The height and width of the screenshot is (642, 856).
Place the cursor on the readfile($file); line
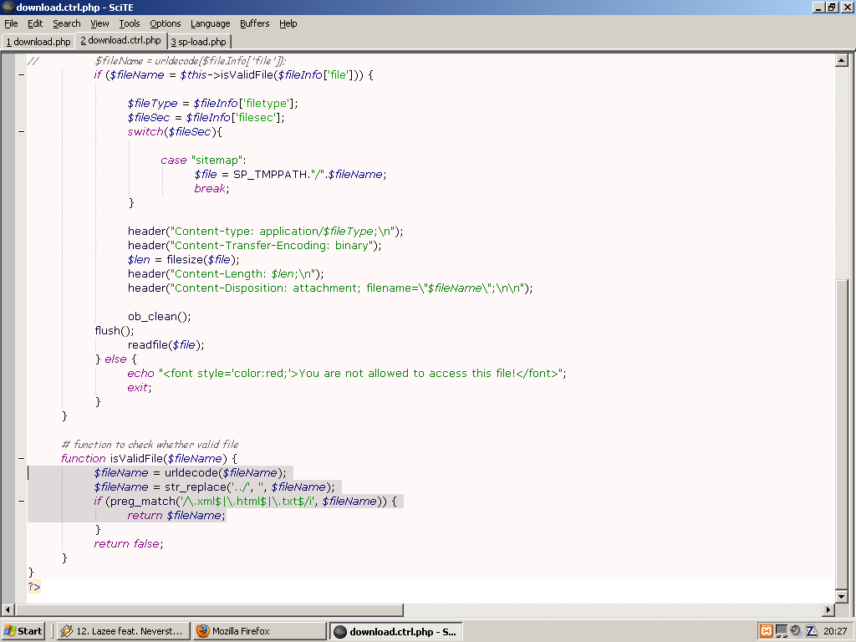click(x=166, y=345)
